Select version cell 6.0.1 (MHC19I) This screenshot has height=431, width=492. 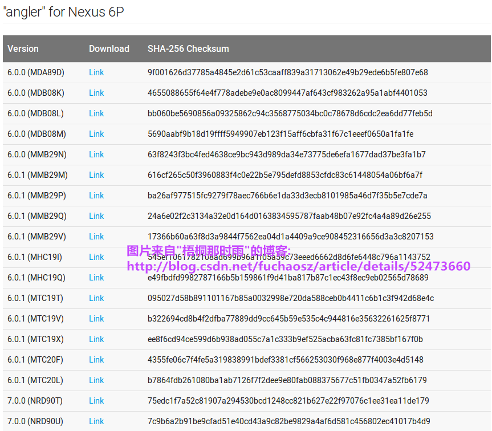click(35, 257)
